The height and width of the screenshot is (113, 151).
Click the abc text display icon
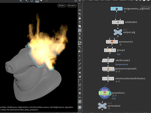click(x=80, y=97)
